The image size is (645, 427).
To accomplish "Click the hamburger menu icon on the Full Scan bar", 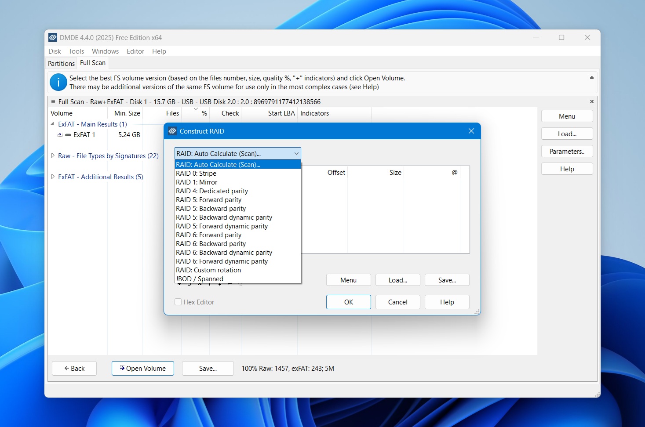I will 53,101.
